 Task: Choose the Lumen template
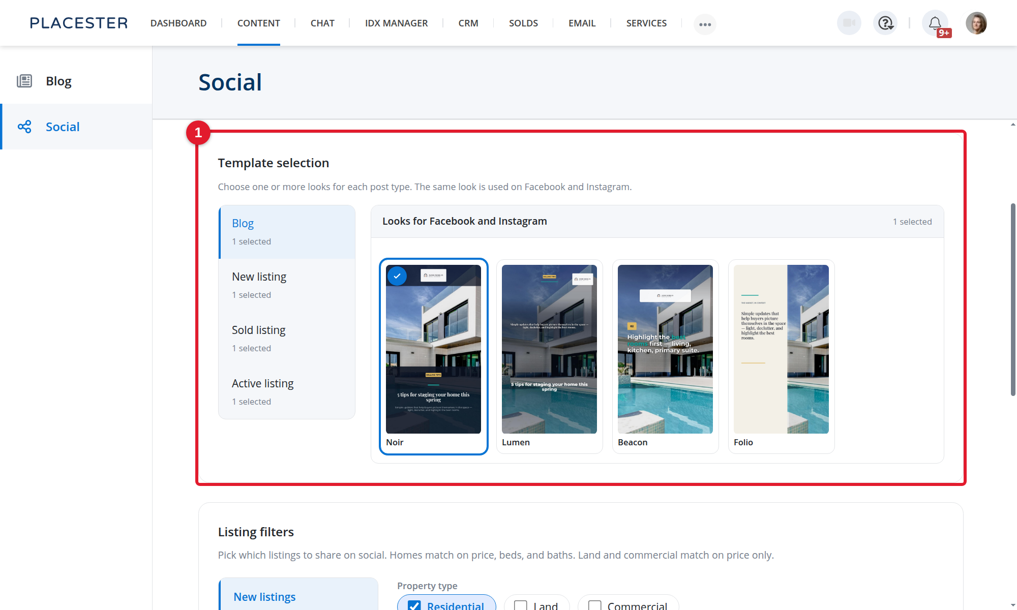pos(550,356)
